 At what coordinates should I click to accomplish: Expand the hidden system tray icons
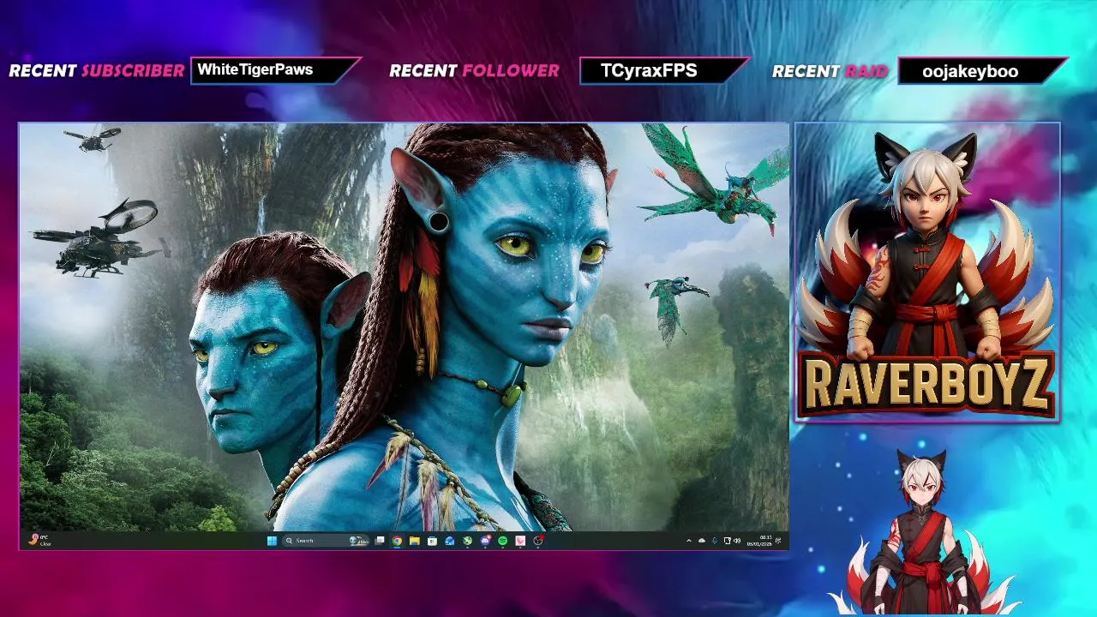(689, 541)
